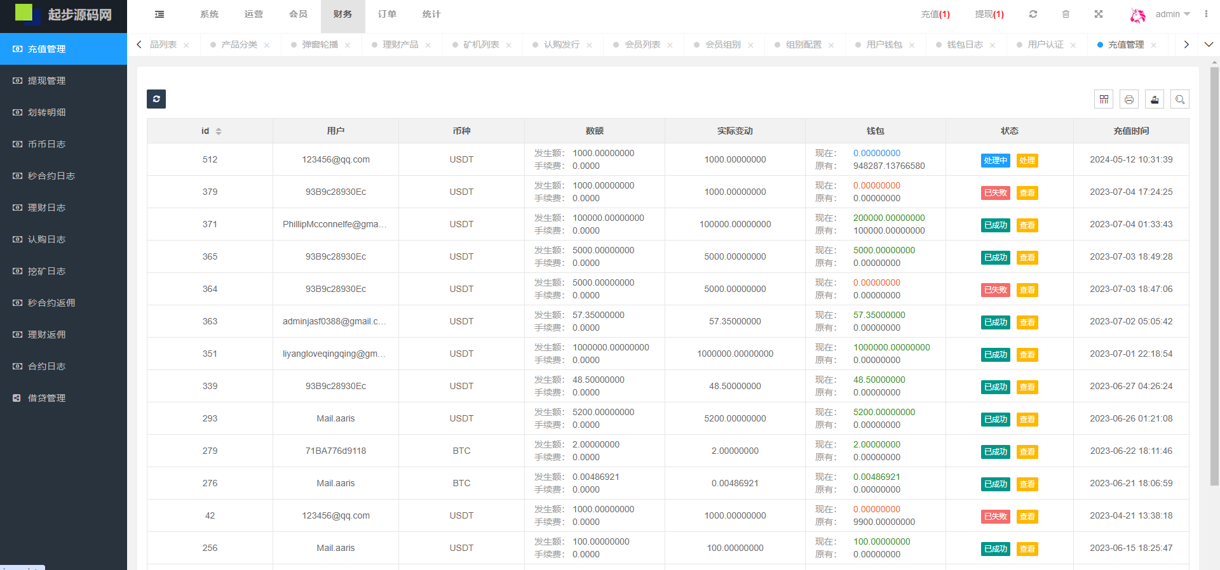
Task: Enter fullscreen mode using the expand icon
Action: (x=1098, y=14)
